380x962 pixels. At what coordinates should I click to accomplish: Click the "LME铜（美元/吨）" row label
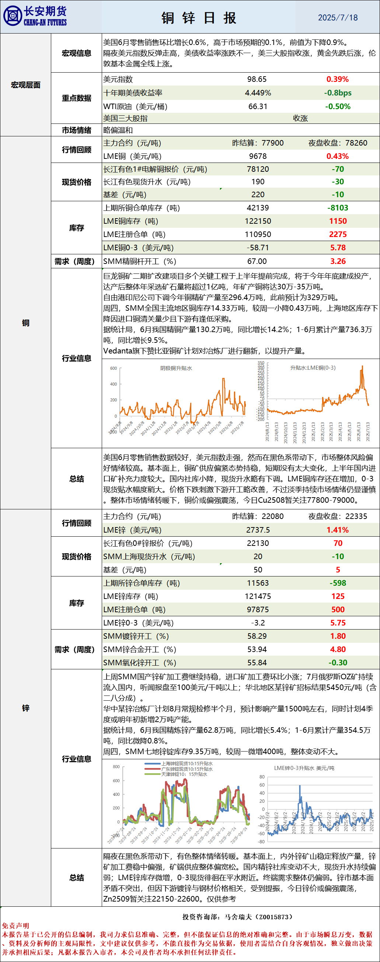133,157
